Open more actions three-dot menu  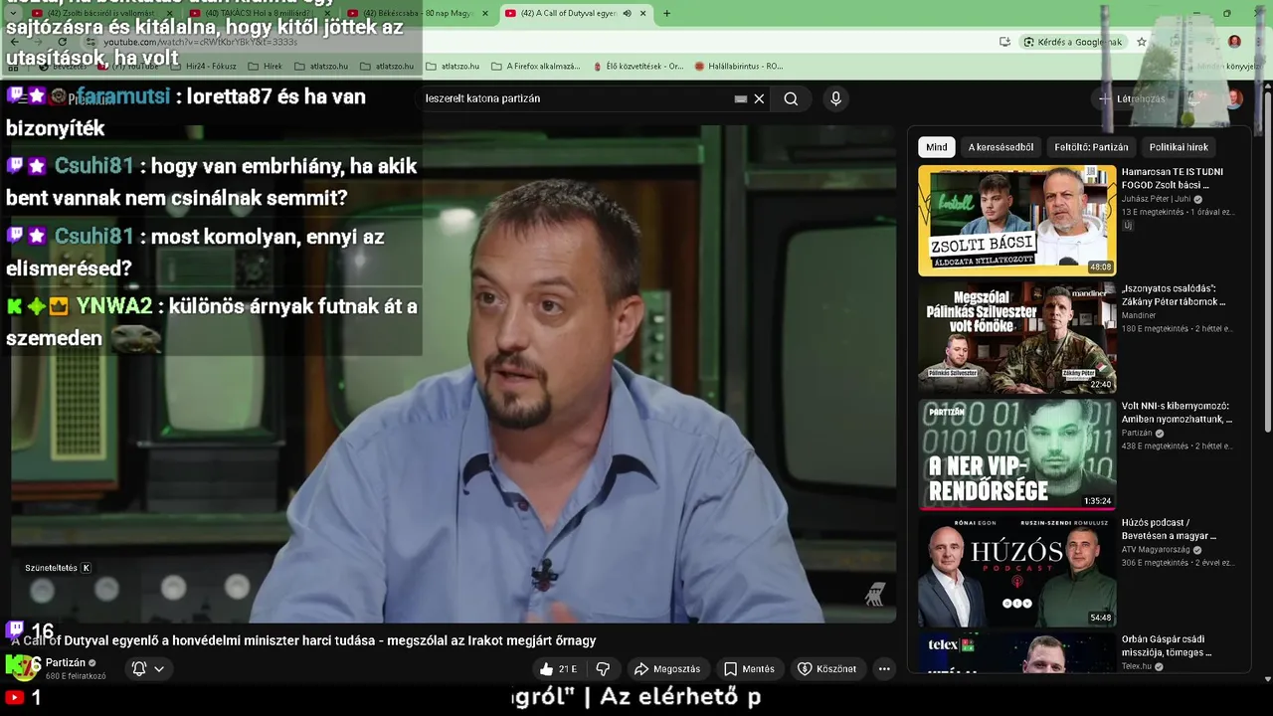(x=884, y=668)
